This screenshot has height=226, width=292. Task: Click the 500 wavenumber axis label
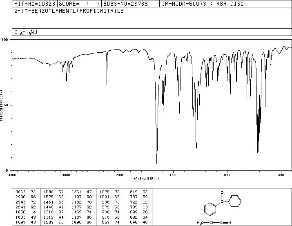coord(281,175)
